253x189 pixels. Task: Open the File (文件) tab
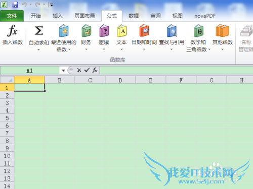click(x=12, y=16)
